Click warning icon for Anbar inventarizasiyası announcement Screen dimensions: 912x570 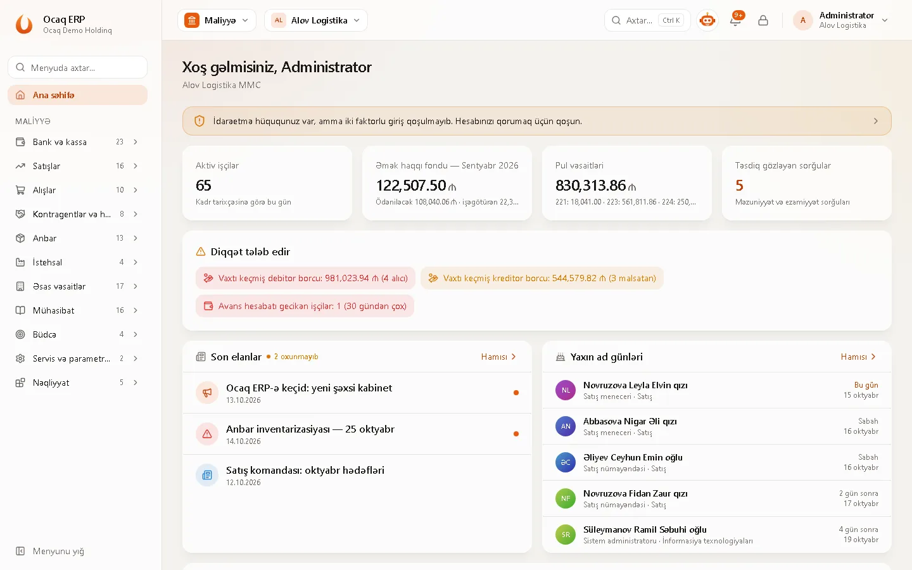[x=207, y=434]
